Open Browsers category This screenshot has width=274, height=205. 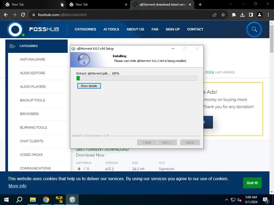29,114
